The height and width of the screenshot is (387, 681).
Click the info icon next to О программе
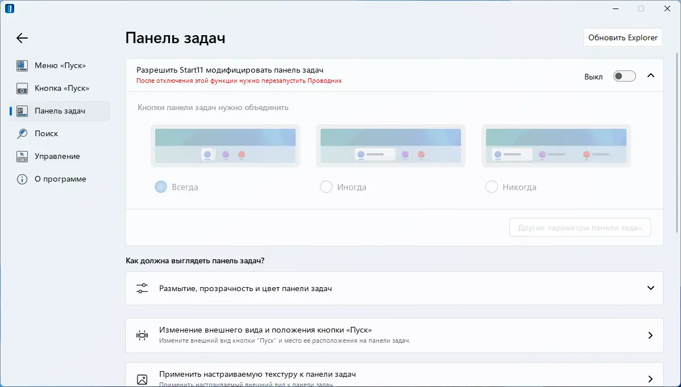22,179
